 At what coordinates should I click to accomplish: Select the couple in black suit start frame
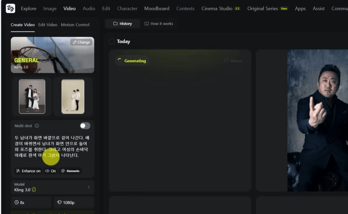32,97
